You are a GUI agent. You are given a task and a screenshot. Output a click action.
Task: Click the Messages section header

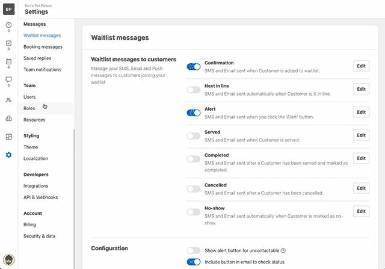[35, 24]
